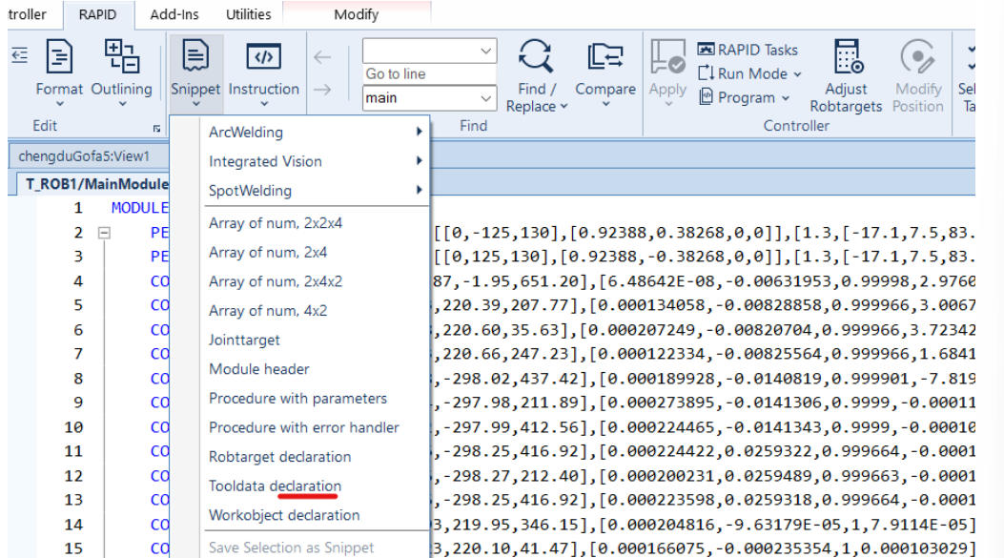Collapse code block at line 2
The width and height of the screenshot is (1004, 558).
pos(105,232)
